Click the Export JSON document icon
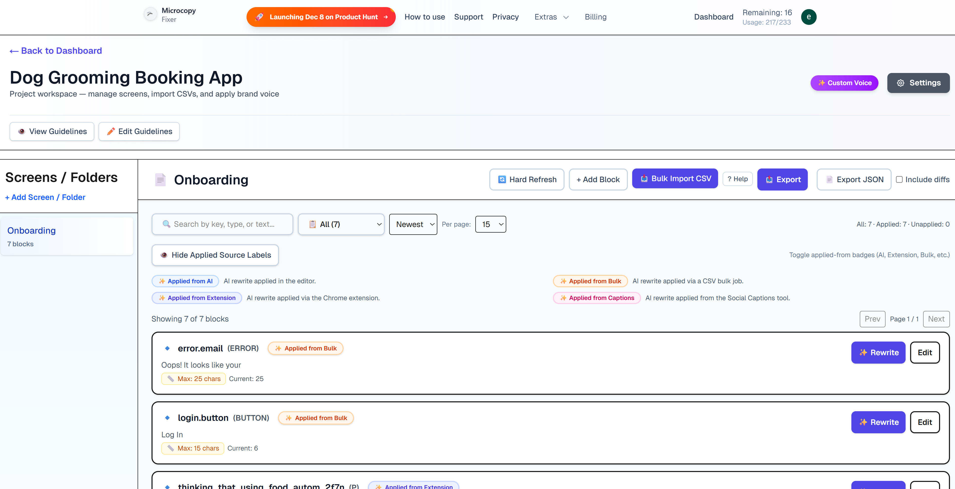The height and width of the screenshot is (489, 955). [829, 179]
